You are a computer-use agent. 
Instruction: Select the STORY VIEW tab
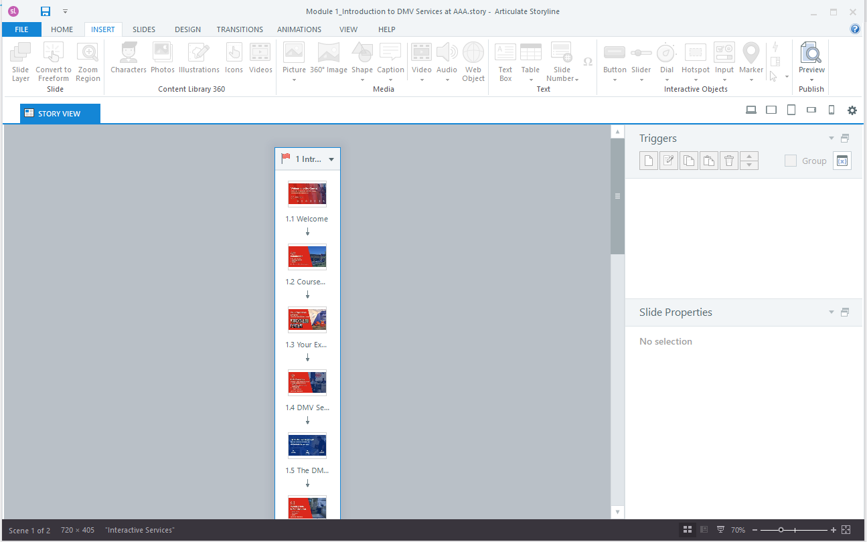[60, 114]
